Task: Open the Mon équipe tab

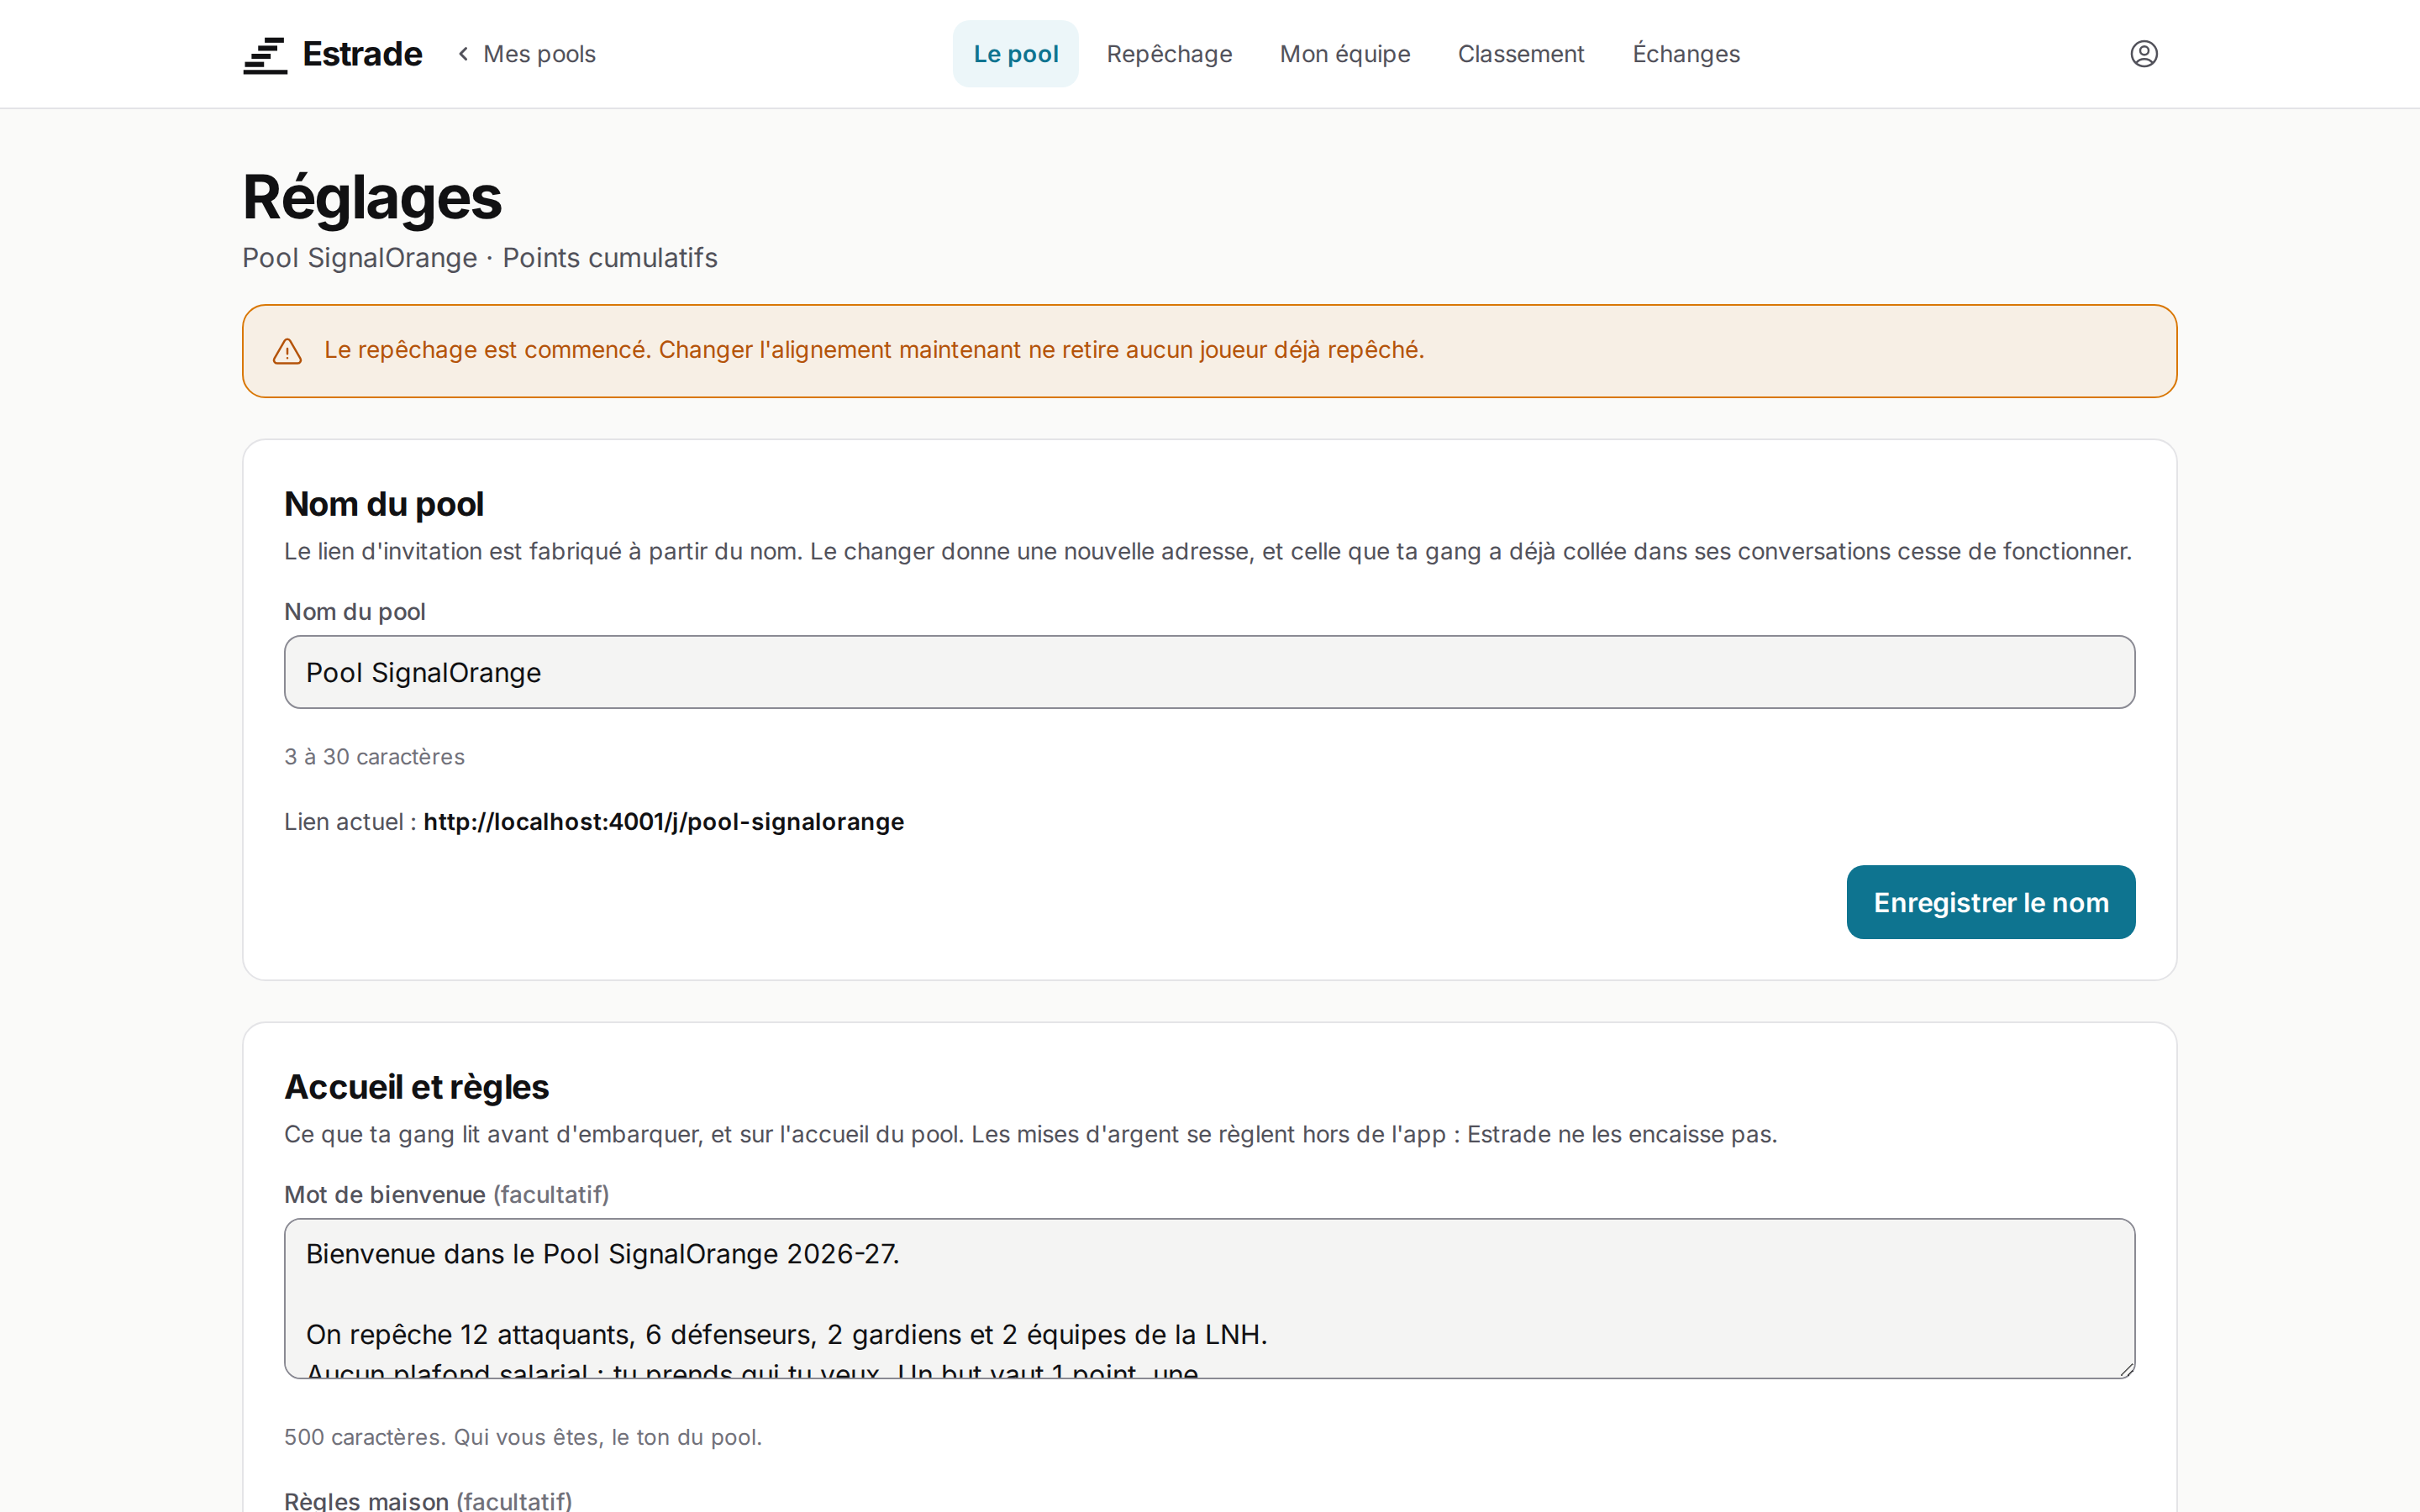Action: tap(1345, 54)
